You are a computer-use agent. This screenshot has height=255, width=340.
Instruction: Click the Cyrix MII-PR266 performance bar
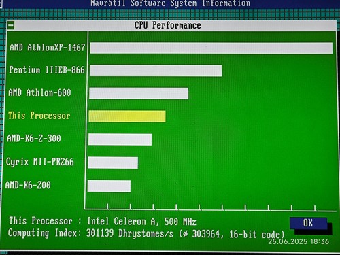[x=113, y=163]
